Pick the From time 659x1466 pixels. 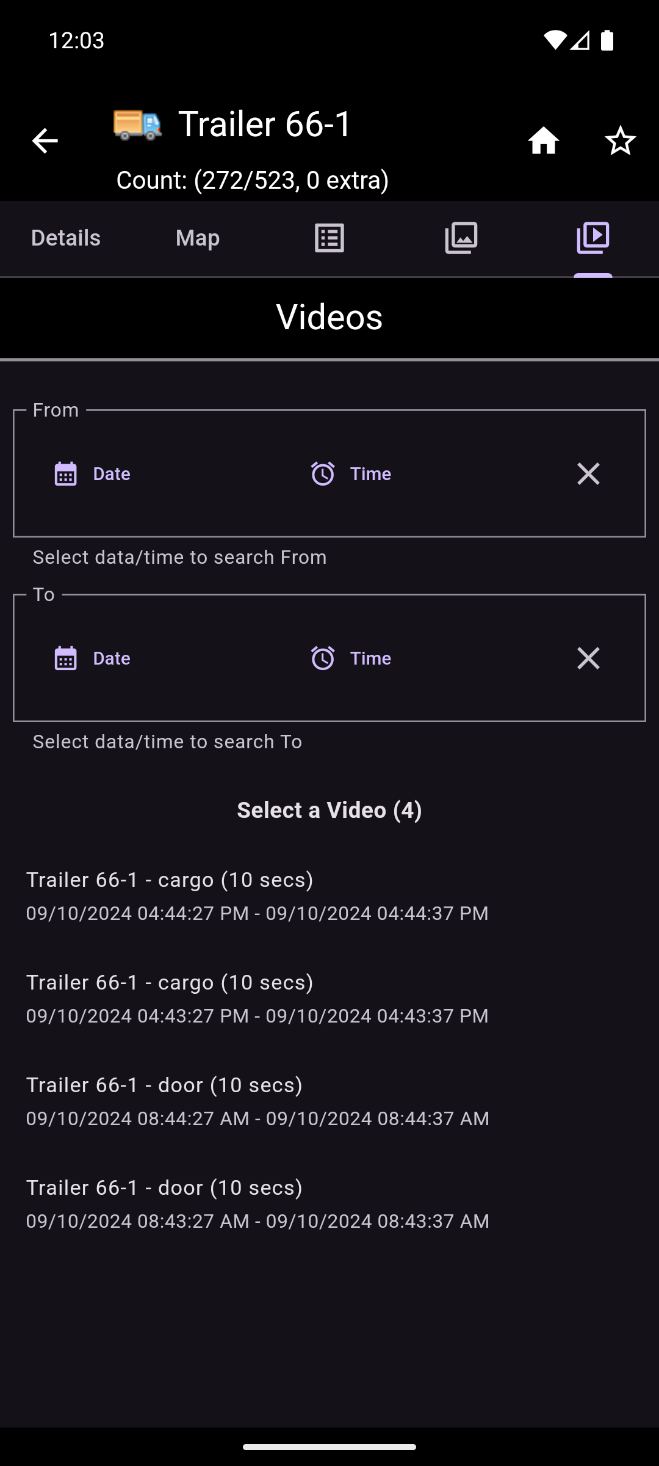pyautogui.click(x=351, y=474)
